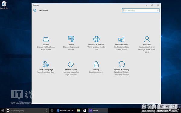Click 'Windows Update, recovery, backup' description

122,73
